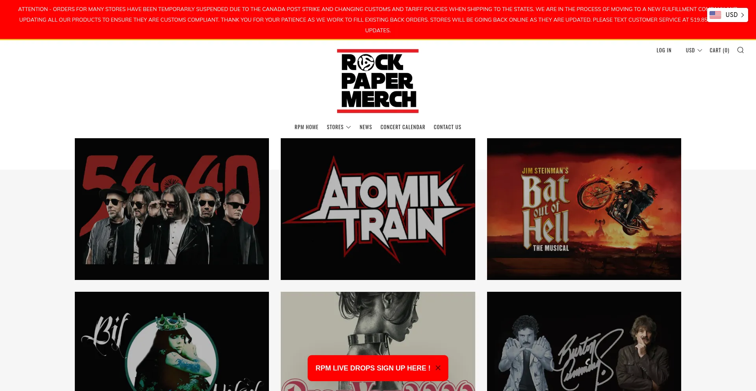
Task: Click the Log In link
Action: click(x=664, y=50)
